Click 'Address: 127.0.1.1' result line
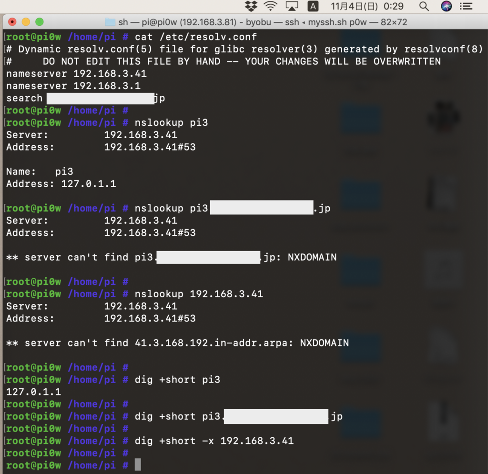 [61, 184]
